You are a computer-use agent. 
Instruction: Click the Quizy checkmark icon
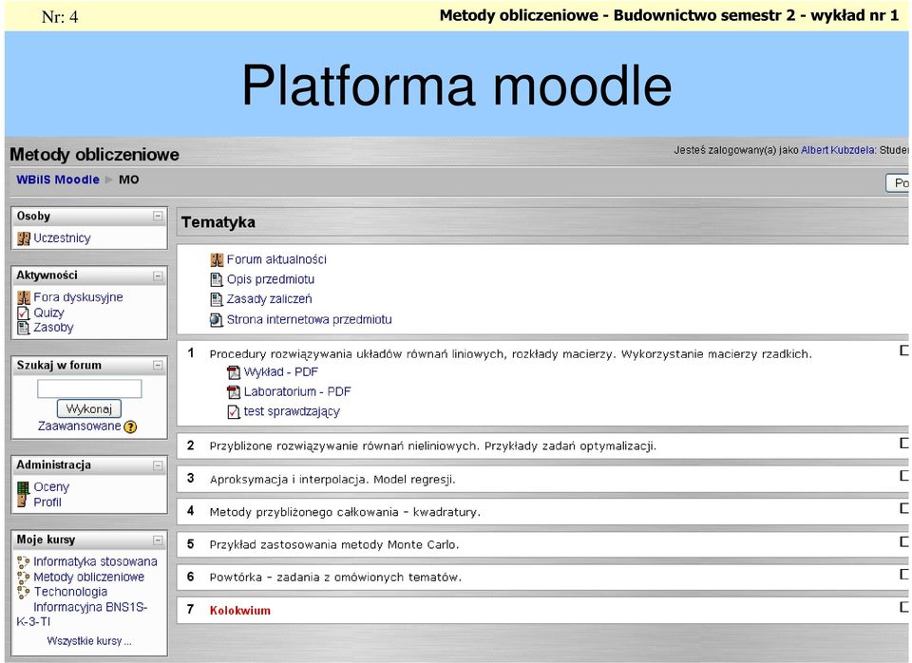[x=23, y=313]
